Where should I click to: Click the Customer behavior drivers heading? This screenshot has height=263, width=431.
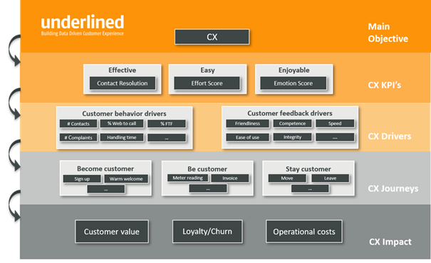coord(124,114)
